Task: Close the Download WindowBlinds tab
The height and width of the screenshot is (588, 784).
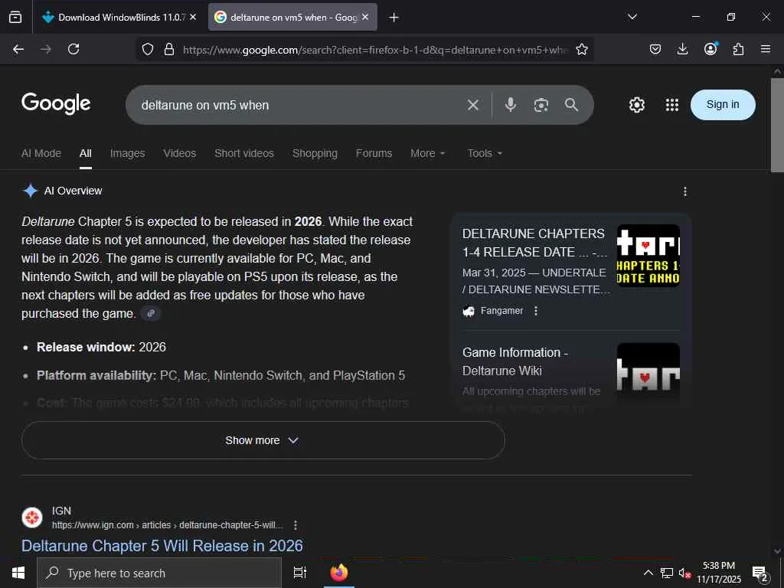Action: (x=193, y=17)
